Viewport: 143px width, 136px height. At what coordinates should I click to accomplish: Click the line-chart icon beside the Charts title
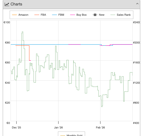(x=7, y=4)
